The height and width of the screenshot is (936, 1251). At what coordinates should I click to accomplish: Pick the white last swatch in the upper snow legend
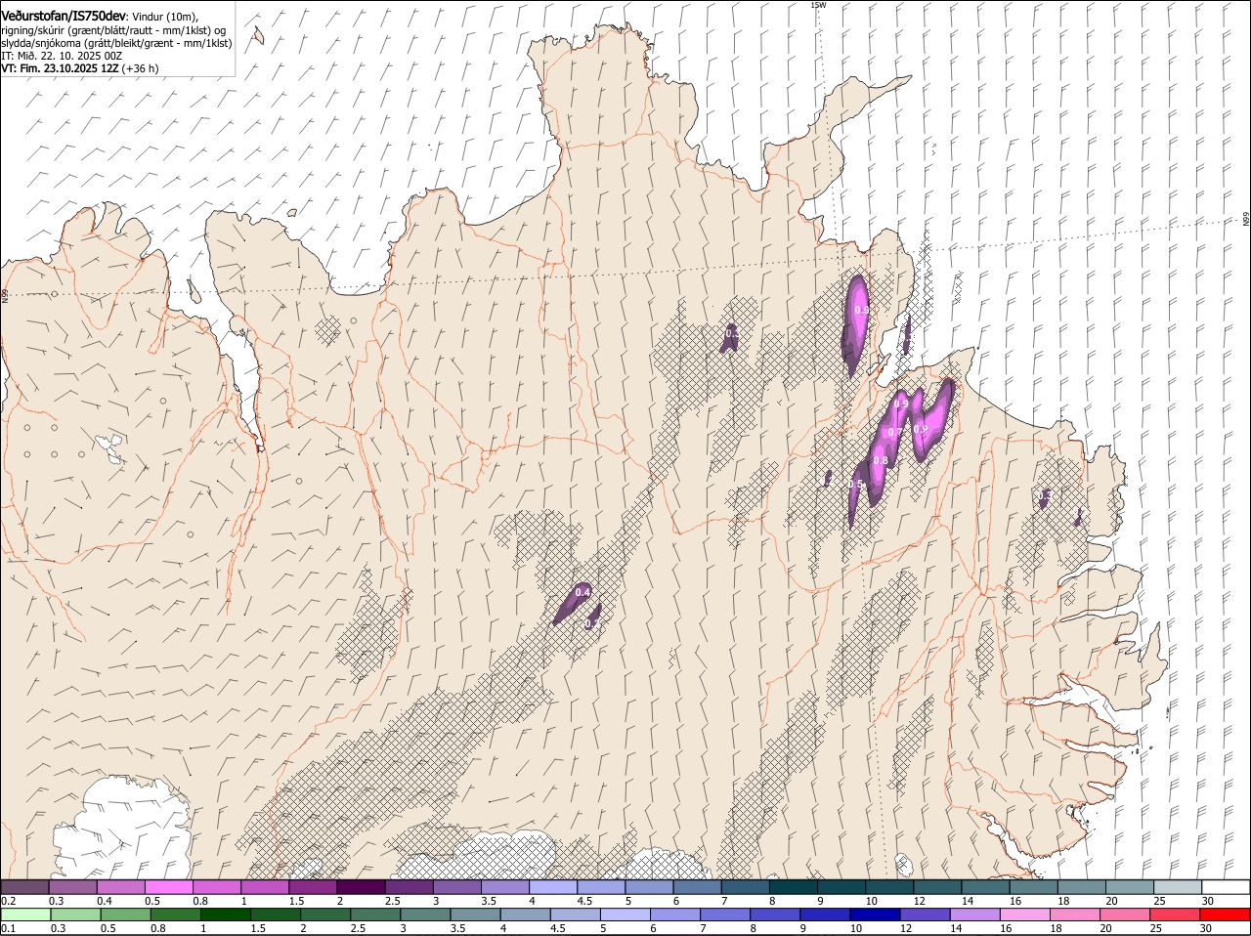coord(1226,887)
